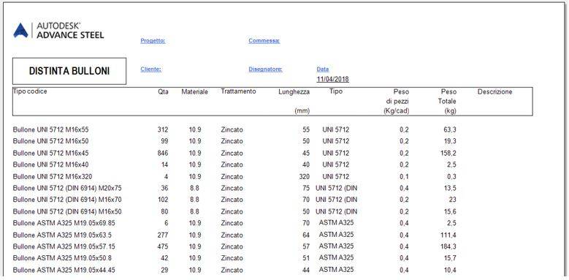
Task: Click the Data link label
Action: pyautogui.click(x=323, y=69)
